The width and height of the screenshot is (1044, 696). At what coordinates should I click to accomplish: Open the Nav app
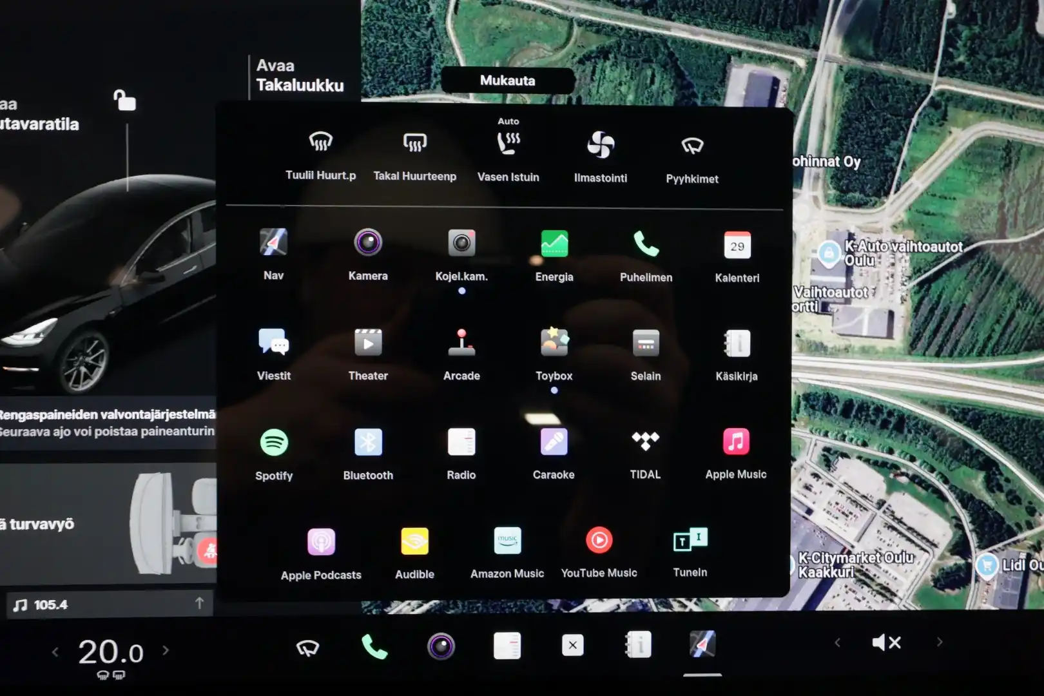[x=273, y=243]
